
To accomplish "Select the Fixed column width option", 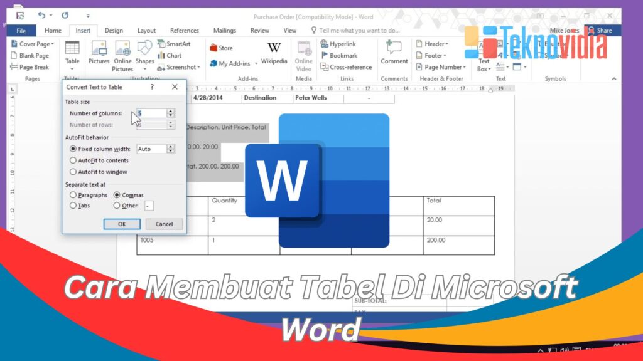I will (x=73, y=149).
